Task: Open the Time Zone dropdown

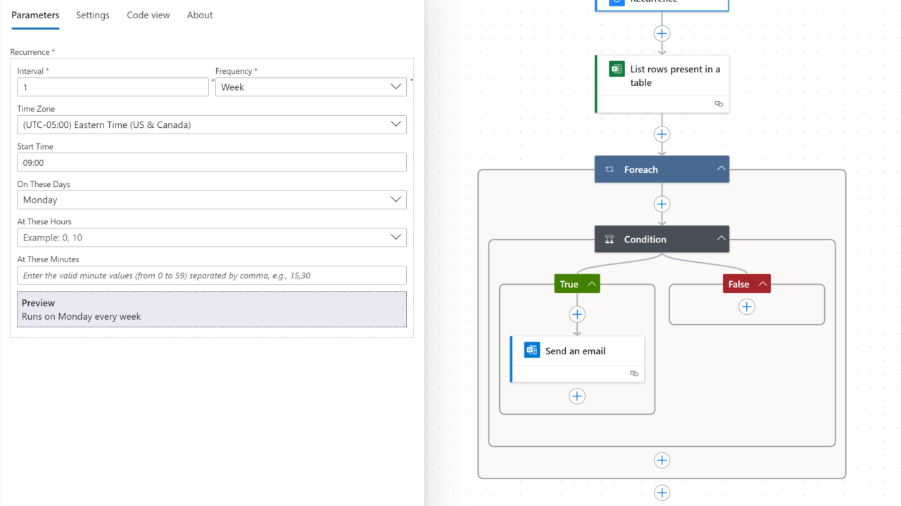Action: click(212, 125)
